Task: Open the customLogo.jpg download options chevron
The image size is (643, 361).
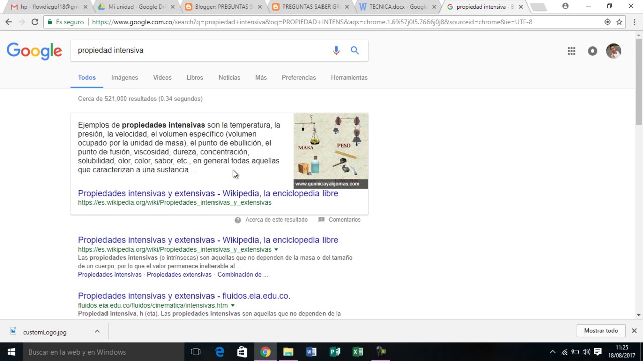Action: tap(97, 331)
